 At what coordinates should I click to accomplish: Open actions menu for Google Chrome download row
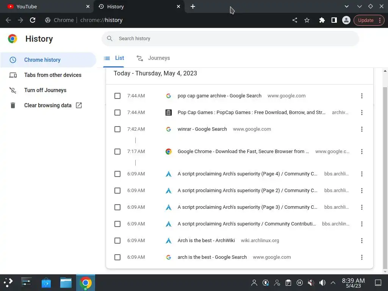pos(361,152)
